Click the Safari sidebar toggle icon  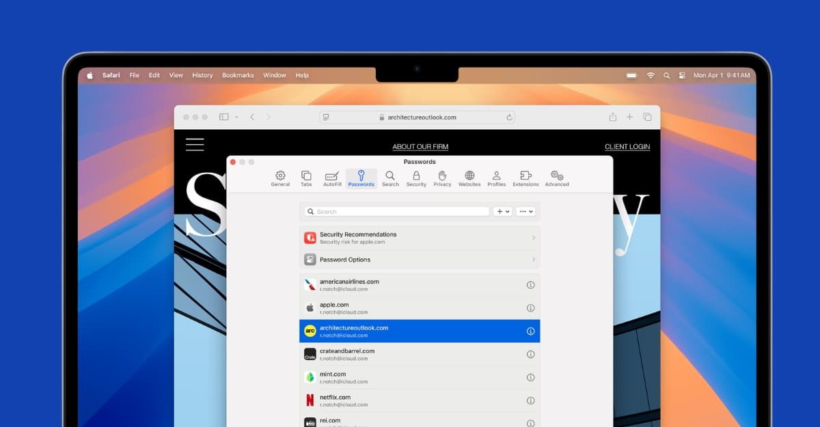click(x=223, y=117)
